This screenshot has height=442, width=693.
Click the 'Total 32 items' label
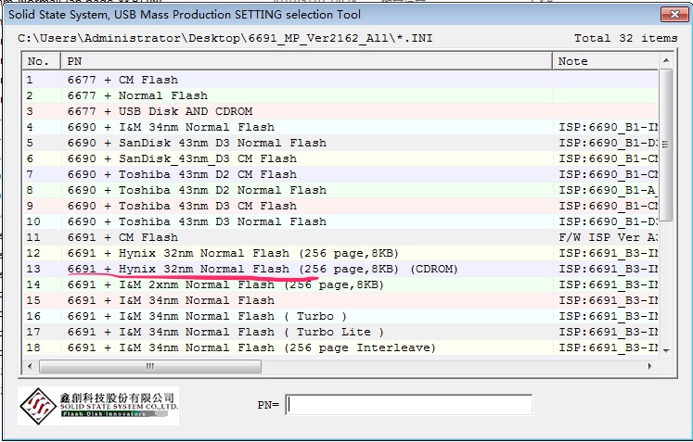pyautogui.click(x=625, y=38)
